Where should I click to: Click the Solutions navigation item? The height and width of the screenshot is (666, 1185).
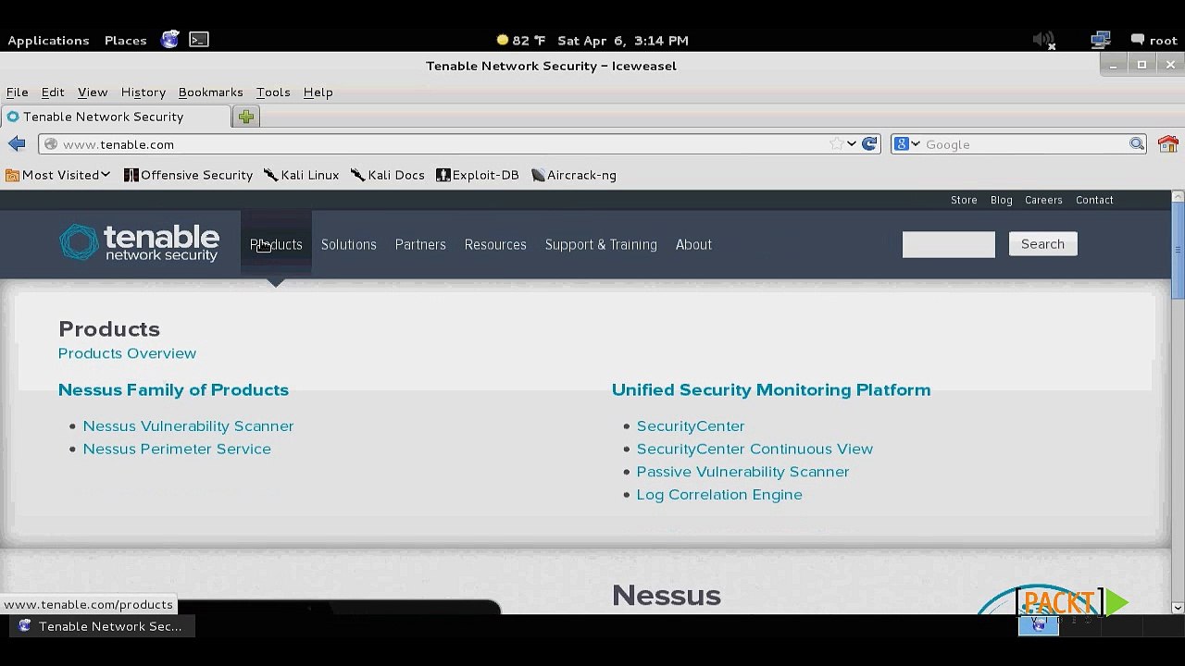(349, 244)
